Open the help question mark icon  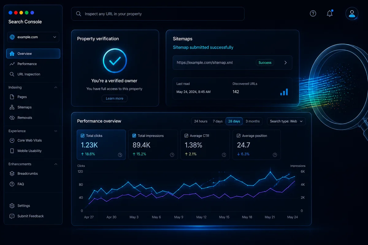tap(313, 13)
